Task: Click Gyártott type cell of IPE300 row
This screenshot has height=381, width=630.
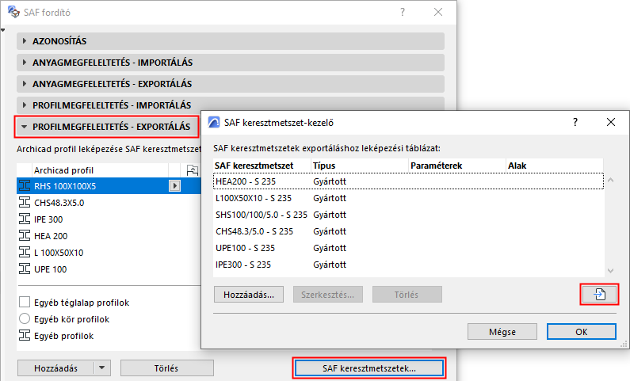Action: tap(330, 265)
